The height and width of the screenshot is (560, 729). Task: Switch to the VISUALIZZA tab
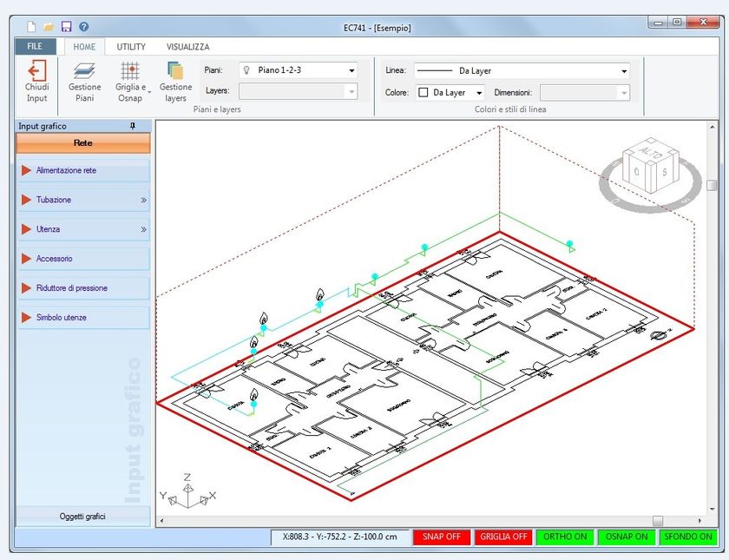pyautogui.click(x=187, y=47)
